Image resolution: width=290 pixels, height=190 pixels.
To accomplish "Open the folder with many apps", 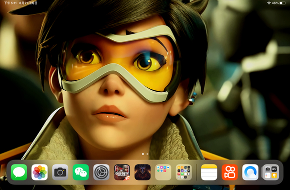I will 184,172.
